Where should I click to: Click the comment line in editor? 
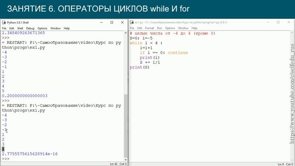click(172, 33)
